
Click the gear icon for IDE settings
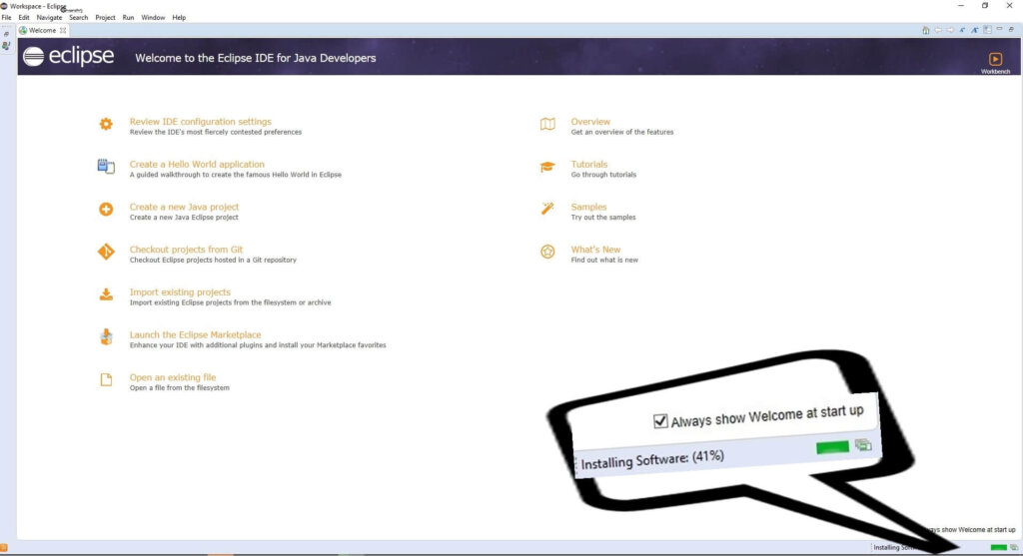106,124
